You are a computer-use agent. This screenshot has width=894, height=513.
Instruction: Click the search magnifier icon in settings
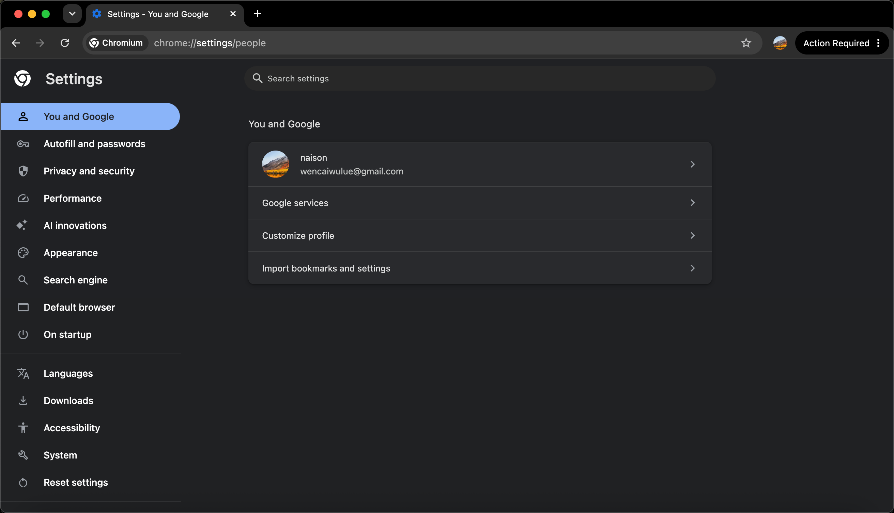258,78
